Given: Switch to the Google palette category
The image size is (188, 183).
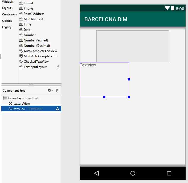Looking at the screenshot, I should 7,21.
